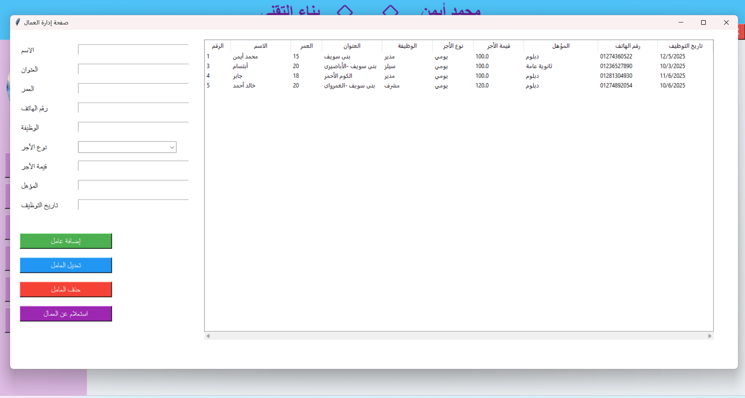
Task: Click wage value 120.0
Action: click(x=482, y=86)
